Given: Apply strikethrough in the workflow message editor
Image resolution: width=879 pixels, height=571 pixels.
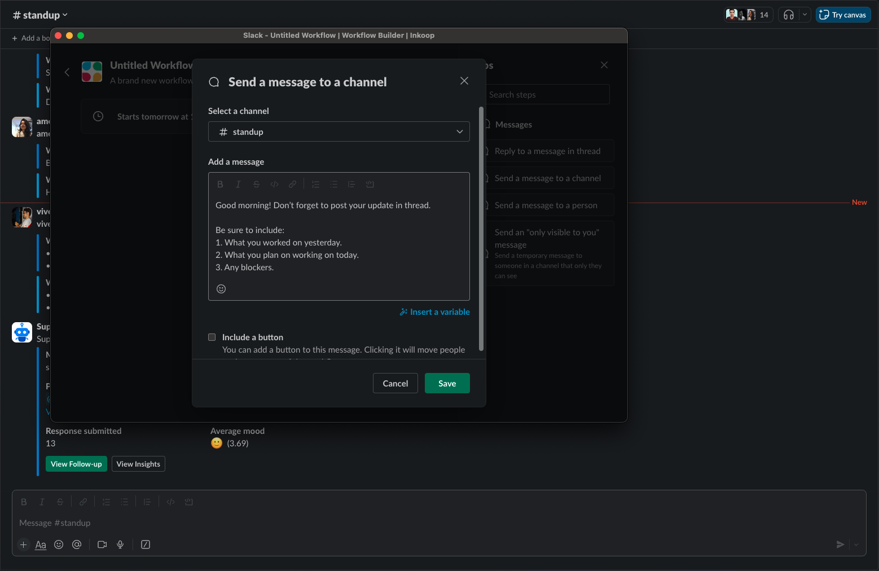Looking at the screenshot, I should tap(256, 185).
